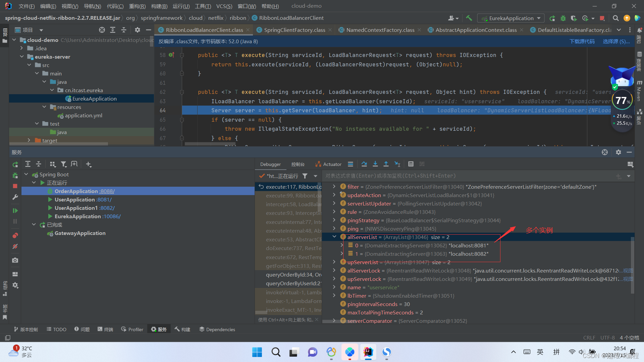644x362 pixels.
Task: Step over in the debugger toolbar
Action: tap(364, 164)
